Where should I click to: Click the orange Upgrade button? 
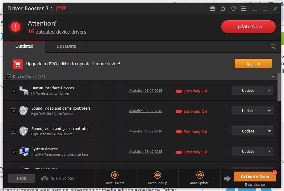coord(253,63)
